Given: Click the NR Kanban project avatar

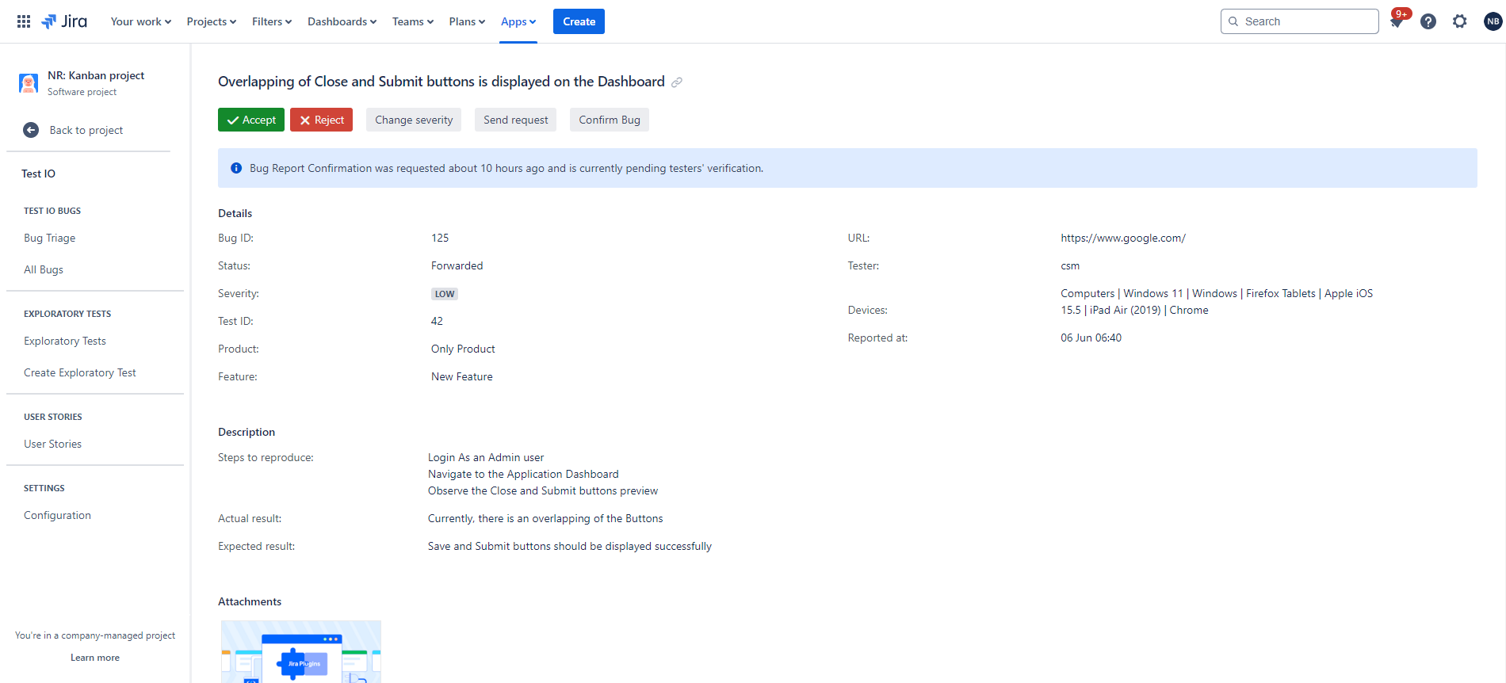Looking at the screenshot, I should 29,83.
